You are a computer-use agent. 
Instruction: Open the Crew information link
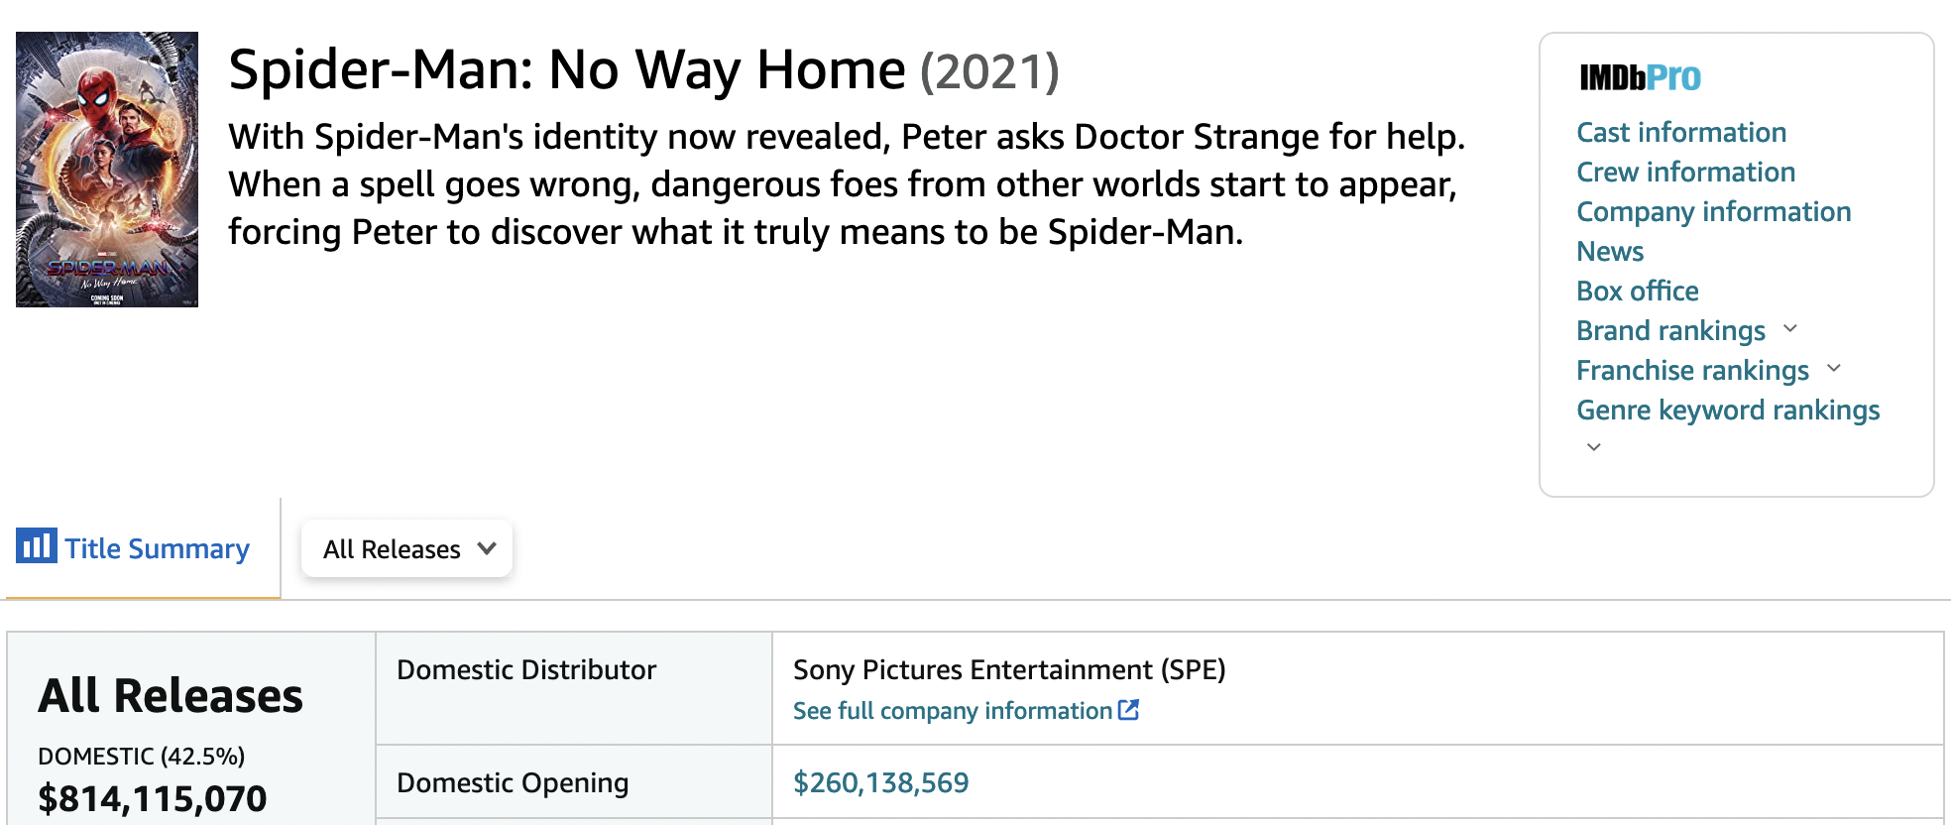tap(1685, 172)
